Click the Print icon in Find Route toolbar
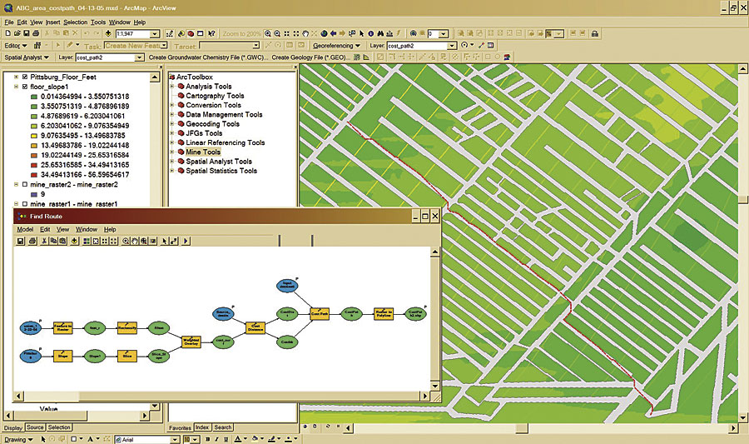 (x=32, y=241)
